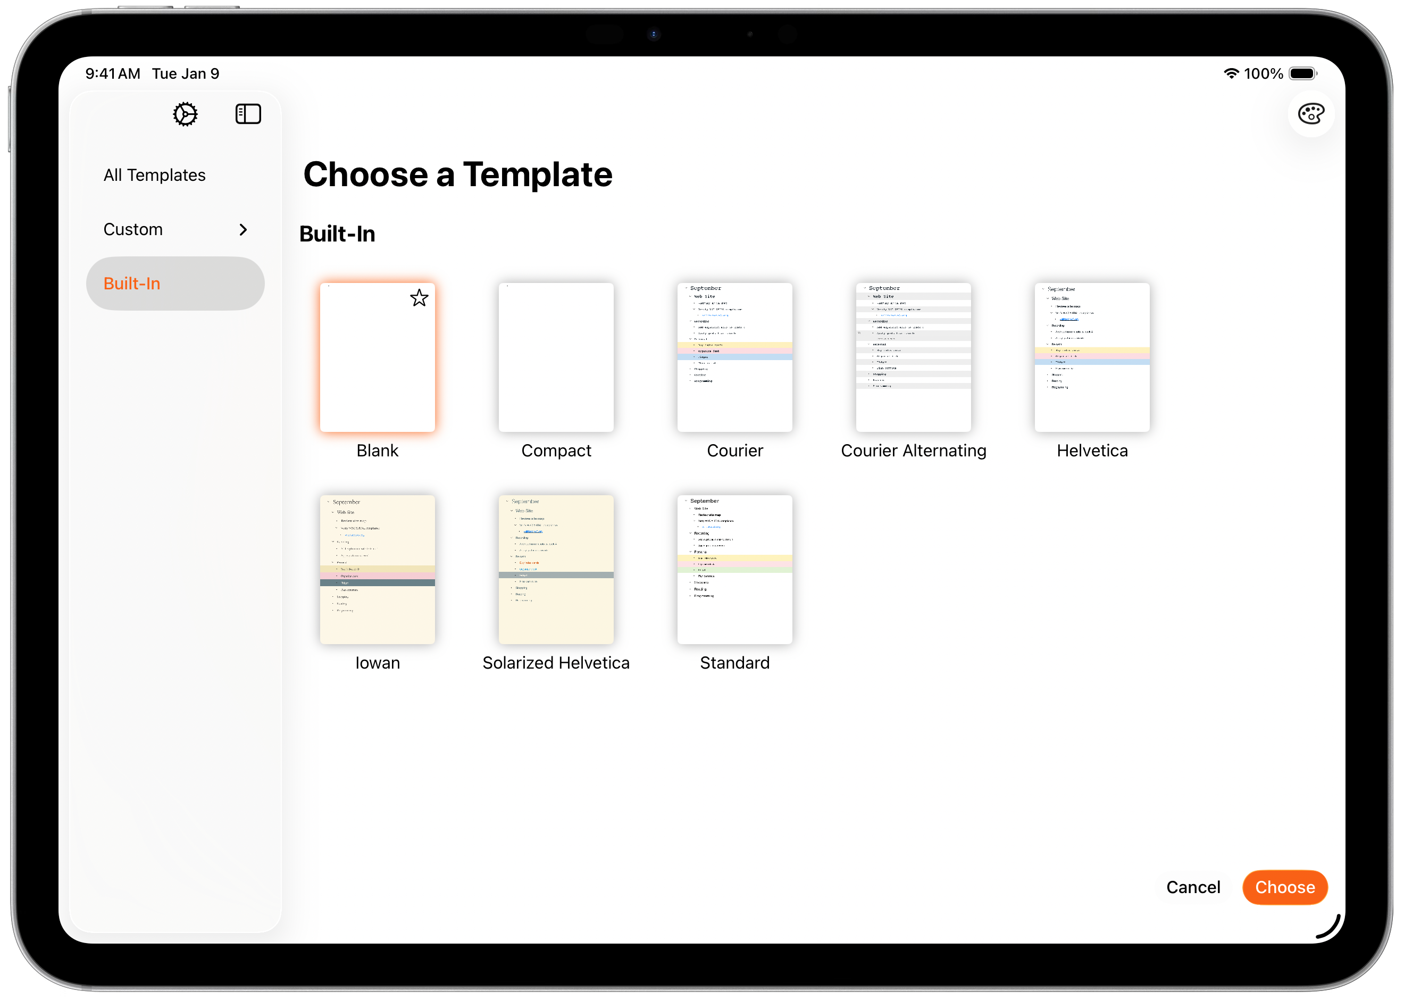Click the battery icon in status bar
The image size is (1404, 1000).
coord(1302,74)
